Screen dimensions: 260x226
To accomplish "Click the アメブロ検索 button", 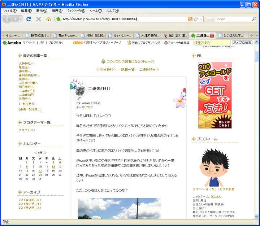I will click(242, 43).
